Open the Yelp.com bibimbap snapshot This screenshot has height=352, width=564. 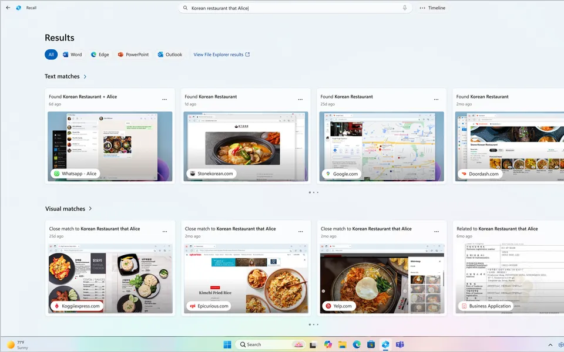click(382, 278)
